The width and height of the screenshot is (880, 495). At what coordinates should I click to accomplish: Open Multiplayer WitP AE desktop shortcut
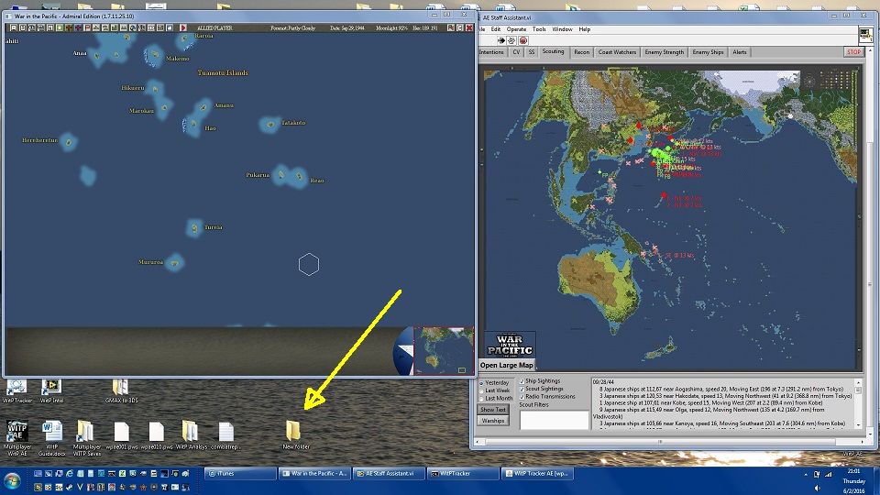(16, 438)
